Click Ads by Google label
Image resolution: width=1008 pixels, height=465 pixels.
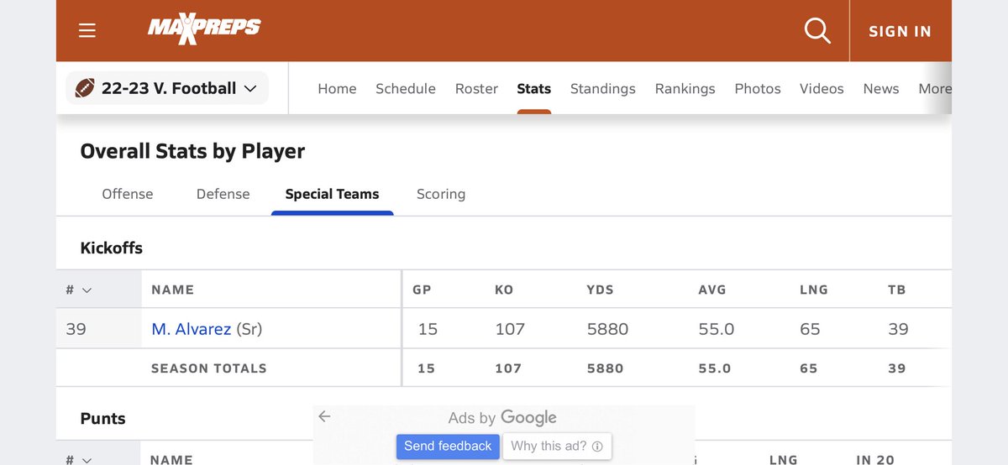(x=502, y=417)
